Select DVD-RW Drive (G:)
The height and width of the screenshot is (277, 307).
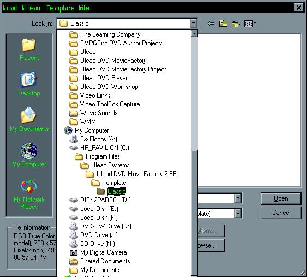(100, 226)
